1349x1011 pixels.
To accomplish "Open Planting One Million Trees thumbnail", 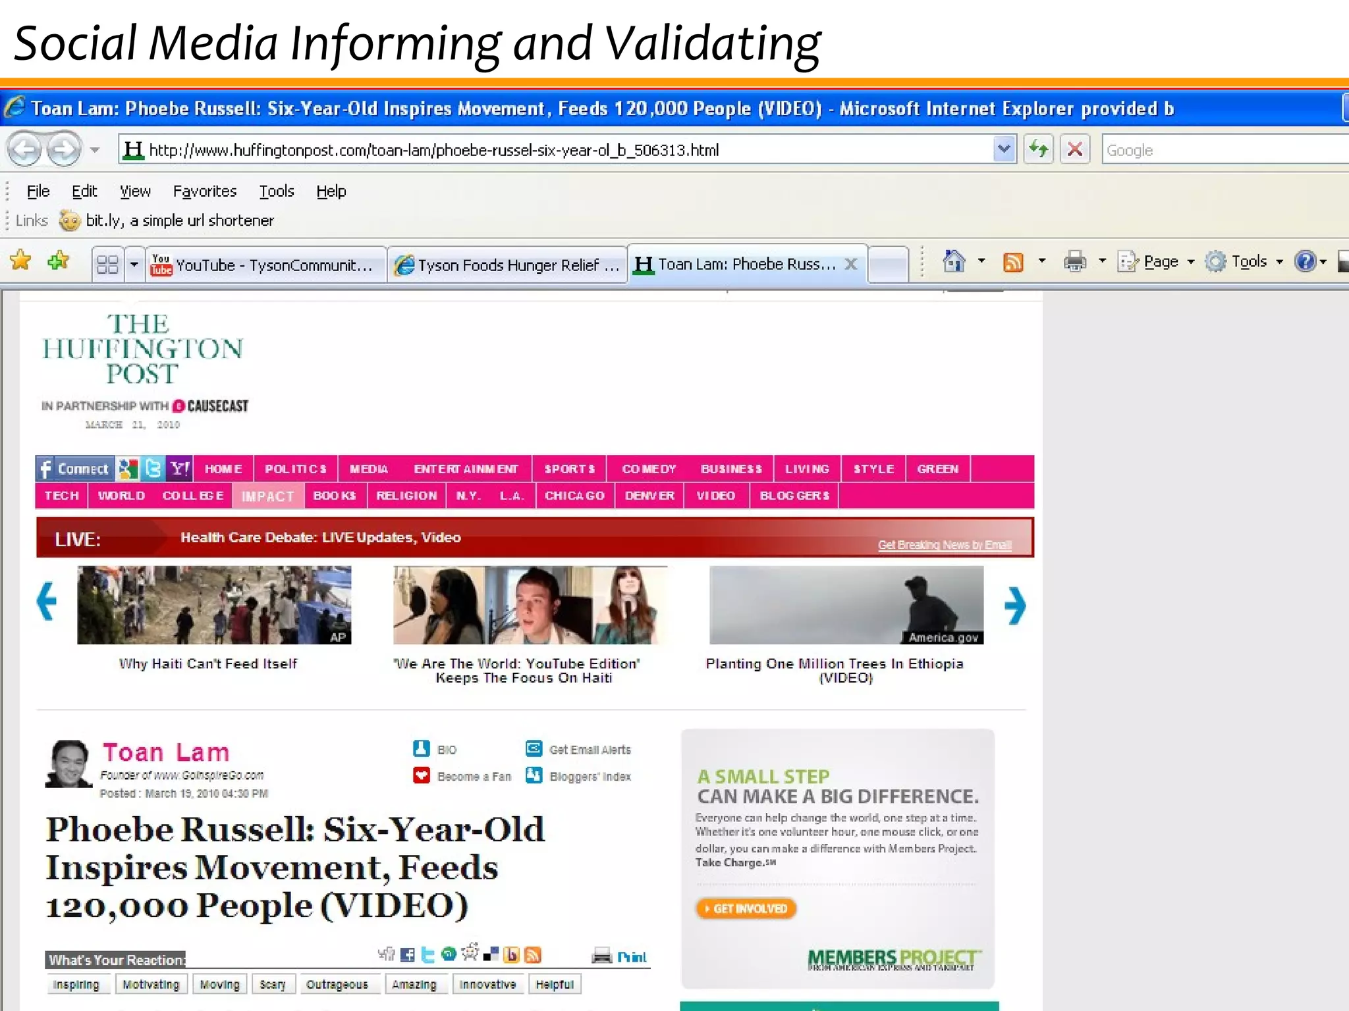I will (x=846, y=605).
